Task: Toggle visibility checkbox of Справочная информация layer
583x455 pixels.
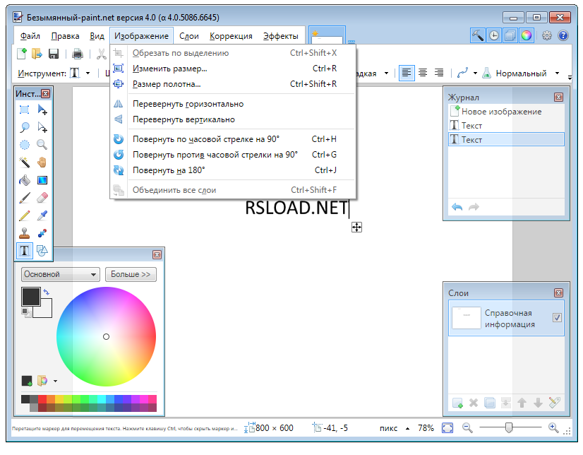Action: (x=557, y=318)
